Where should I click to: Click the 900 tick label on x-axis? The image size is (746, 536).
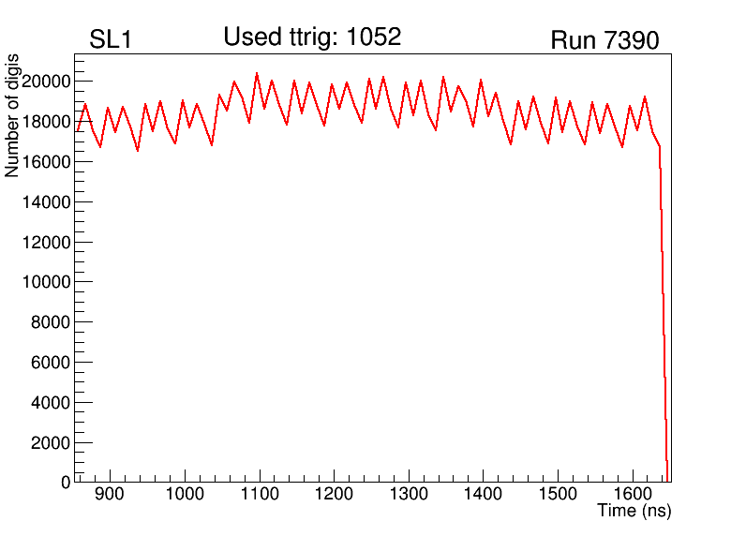click(x=111, y=494)
